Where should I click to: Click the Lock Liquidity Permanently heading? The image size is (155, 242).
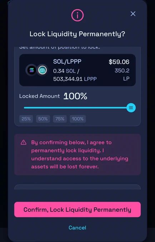click(x=77, y=34)
